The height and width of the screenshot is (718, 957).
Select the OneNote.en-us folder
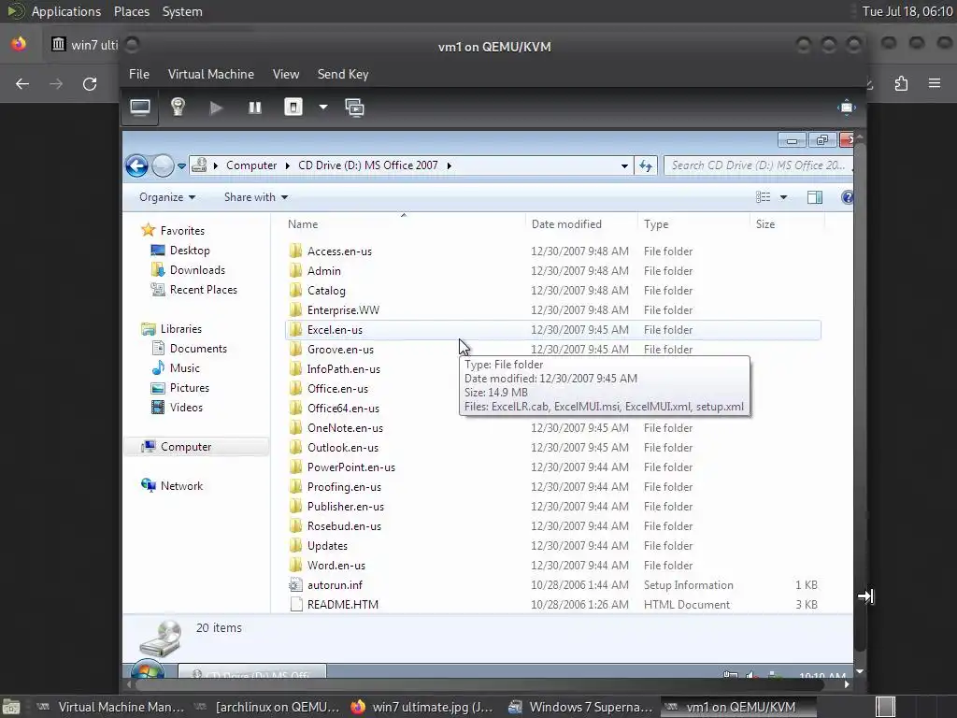coord(345,428)
